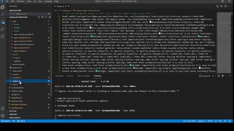The image size is (234, 131).
Task: Synchronize changes icon in status bar
Action: [14, 121]
